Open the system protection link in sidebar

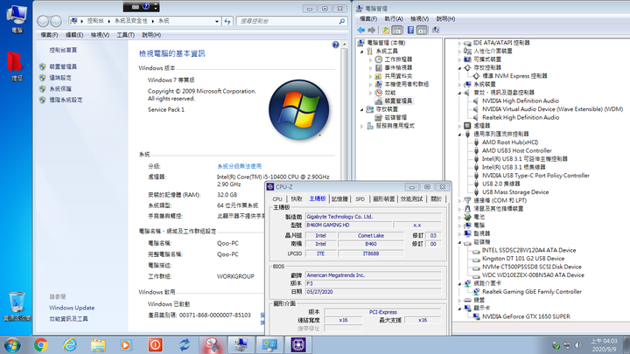(x=60, y=88)
